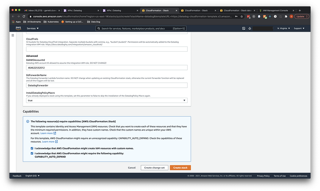Open the English (US) language selector

point(32,176)
